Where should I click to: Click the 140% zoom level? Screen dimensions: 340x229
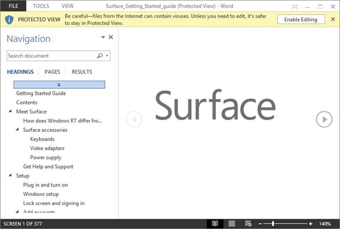325,224
